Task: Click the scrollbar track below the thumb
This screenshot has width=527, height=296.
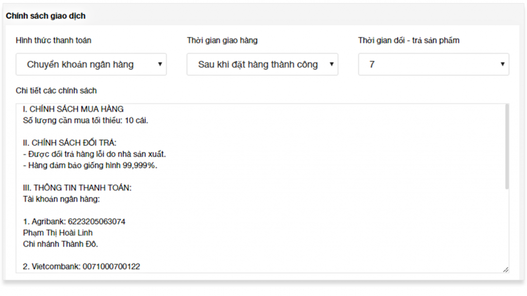Action: (507, 228)
